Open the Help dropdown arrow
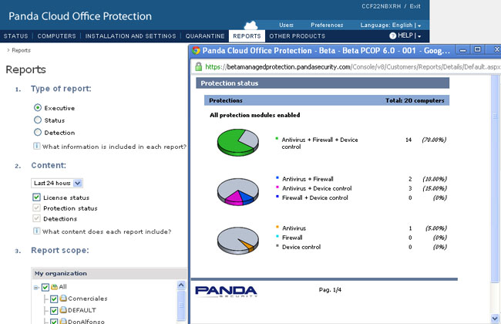 coord(419,36)
